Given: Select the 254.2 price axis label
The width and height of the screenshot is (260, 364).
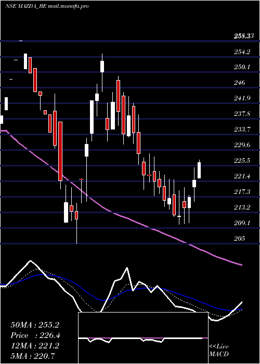Looking at the screenshot, I should [242, 51].
